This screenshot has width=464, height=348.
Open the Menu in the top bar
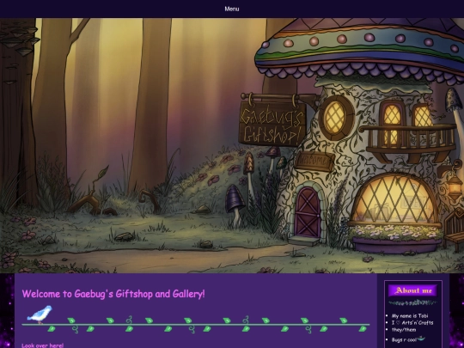click(x=232, y=9)
